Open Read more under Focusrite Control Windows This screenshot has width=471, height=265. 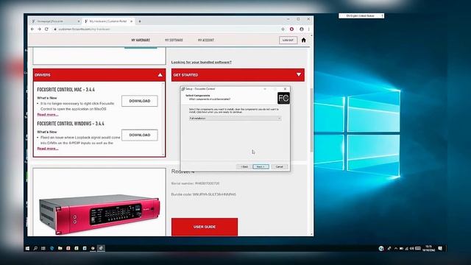click(48, 149)
